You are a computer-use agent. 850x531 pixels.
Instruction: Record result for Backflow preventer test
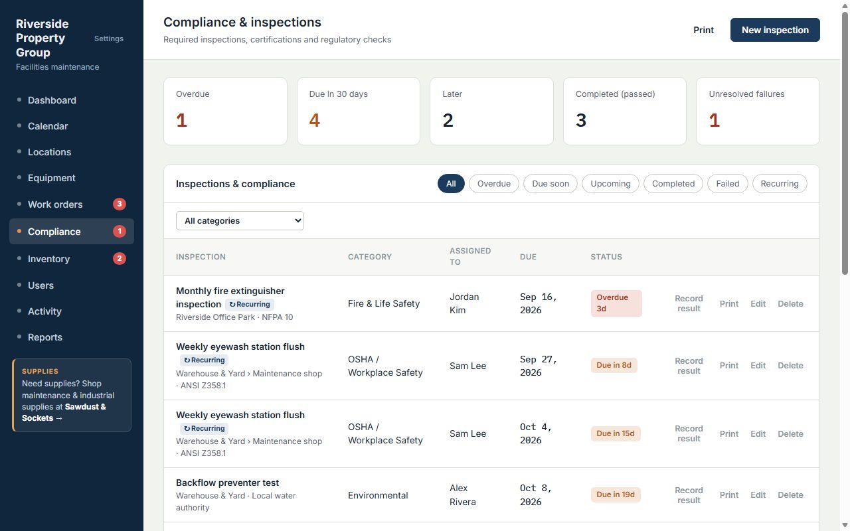(689, 495)
